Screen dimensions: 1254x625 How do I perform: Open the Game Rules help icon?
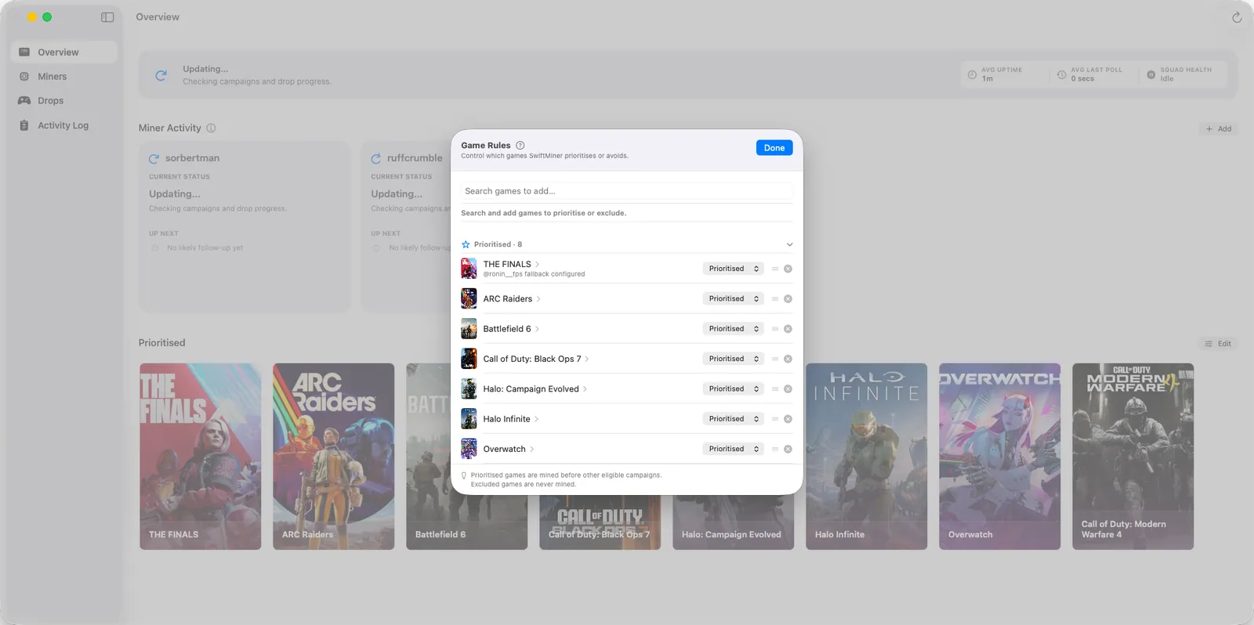(520, 145)
